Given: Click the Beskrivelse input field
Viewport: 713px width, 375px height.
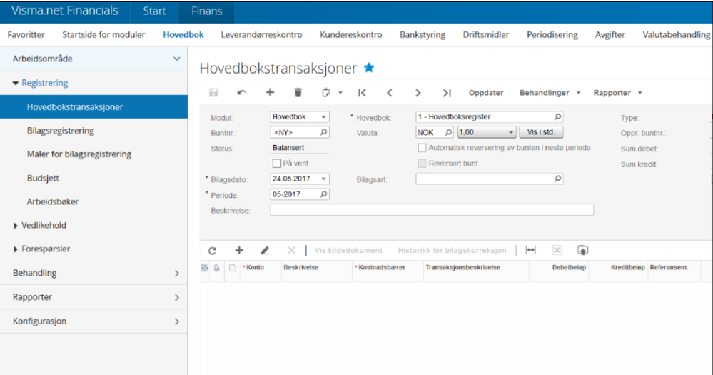Looking at the screenshot, I should coord(432,210).
